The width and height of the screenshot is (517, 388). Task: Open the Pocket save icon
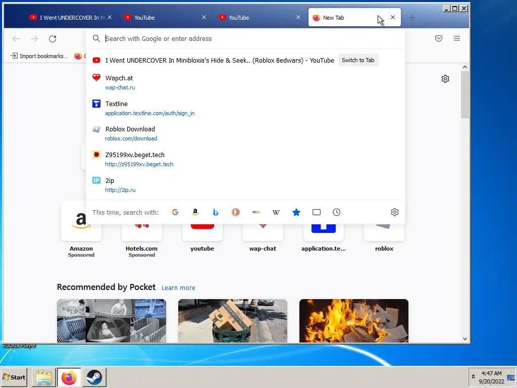439,38
